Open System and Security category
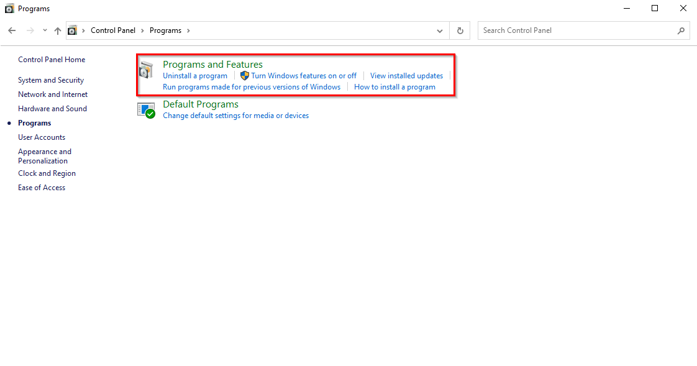The height and width of the screenshot is (366, 697). click(51, 80)
